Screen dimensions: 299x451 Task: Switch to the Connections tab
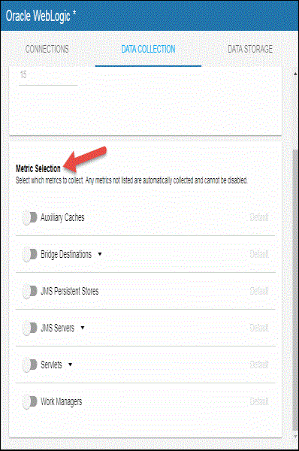point(47,49)
